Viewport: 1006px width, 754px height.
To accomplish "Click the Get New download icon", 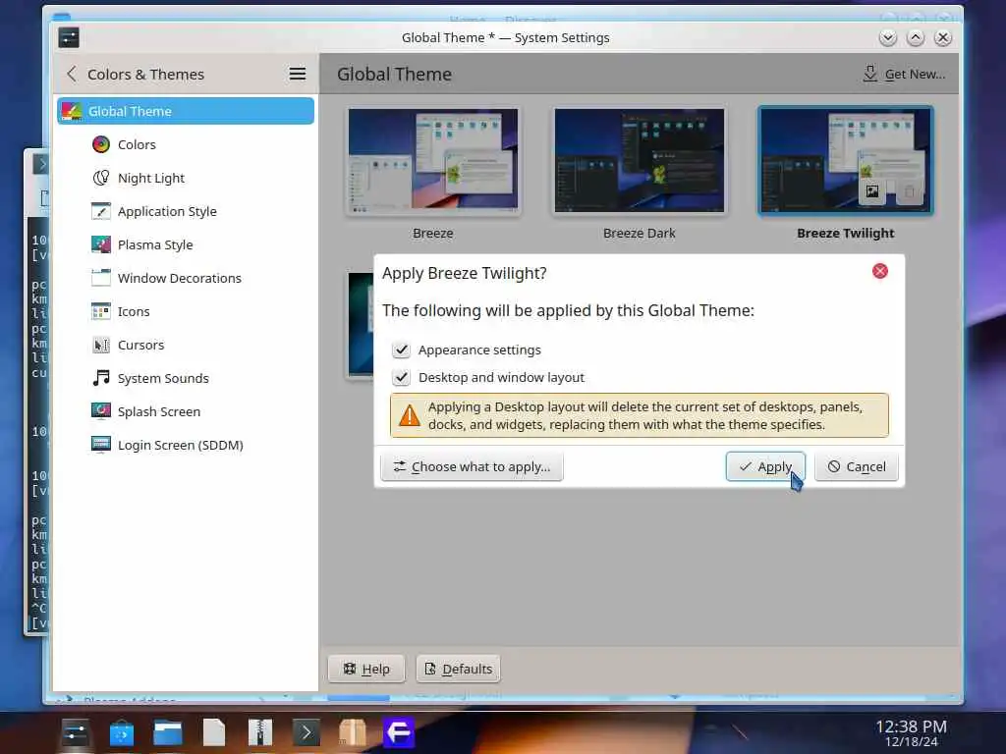I will pyautogui.click(x=870, y=74).
